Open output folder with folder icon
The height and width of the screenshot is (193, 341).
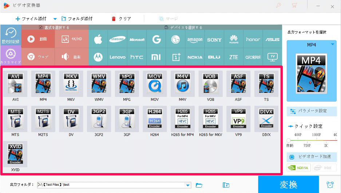click(199, 185)
